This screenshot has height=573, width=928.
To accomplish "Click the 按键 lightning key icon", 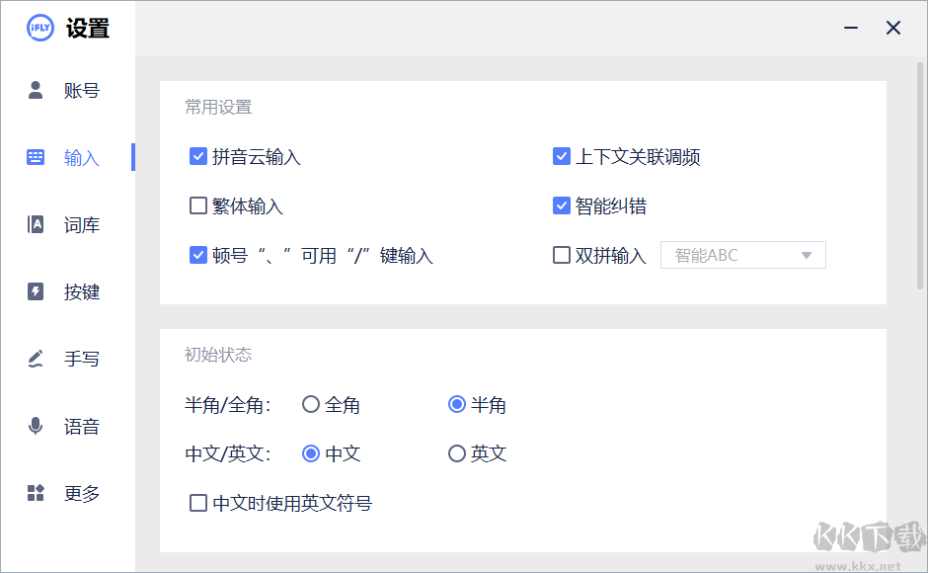I will pos(36,291).
